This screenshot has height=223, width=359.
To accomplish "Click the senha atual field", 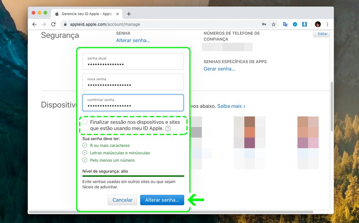I will click(x=133, y=61).
